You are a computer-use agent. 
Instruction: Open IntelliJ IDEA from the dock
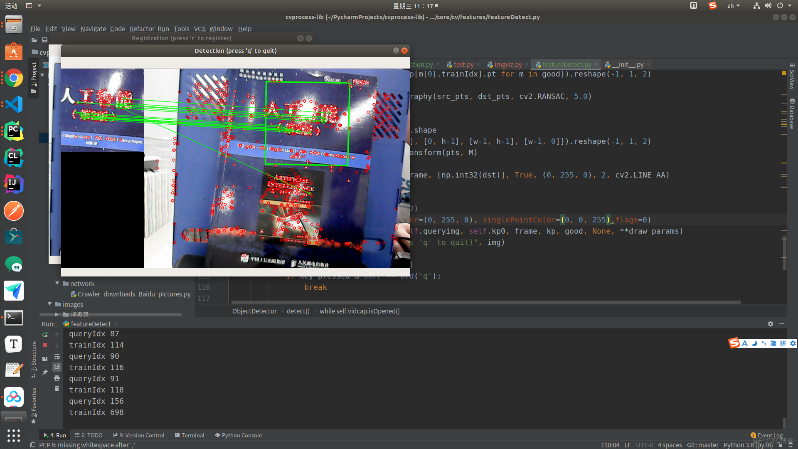tap(14, 184)
